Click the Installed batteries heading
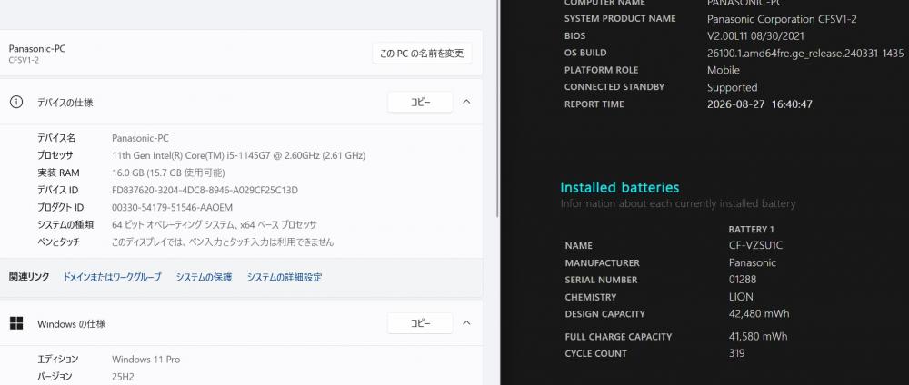This screenshot has height=385, width=909. (620, 188)
